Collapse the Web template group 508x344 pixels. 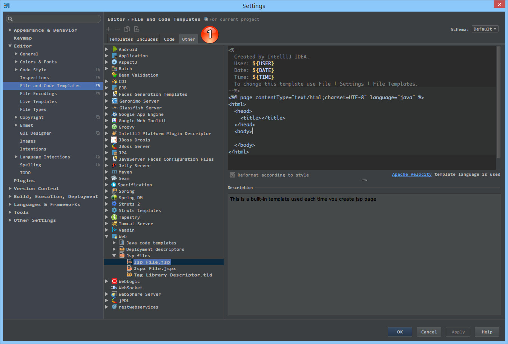coord(107,236)
